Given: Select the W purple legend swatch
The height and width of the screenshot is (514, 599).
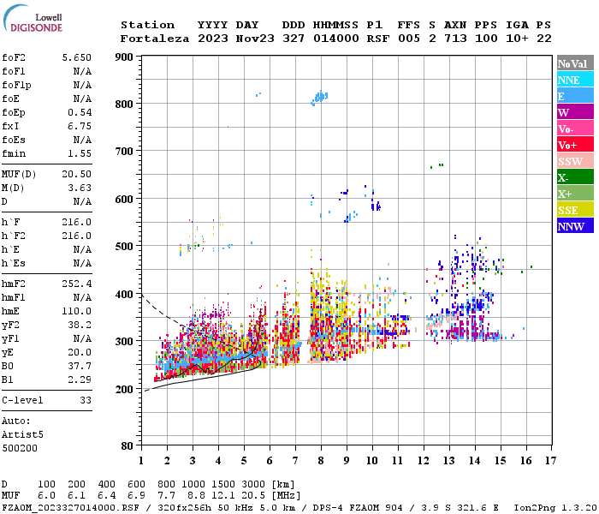Looking at the screenshot, I should coord(575,112).
